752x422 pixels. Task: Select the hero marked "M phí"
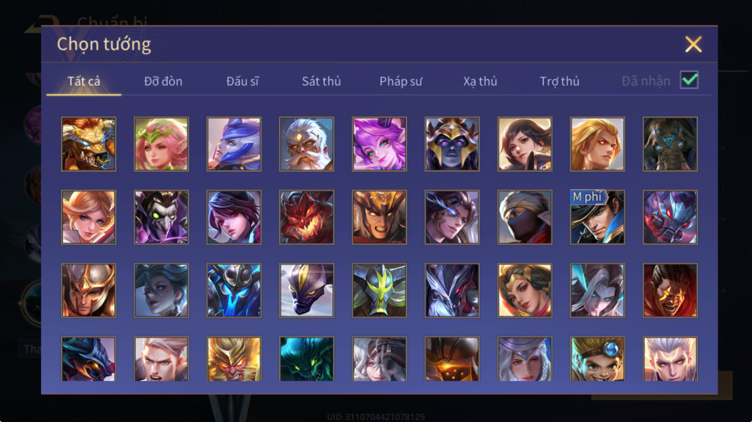tap(597, 217)
